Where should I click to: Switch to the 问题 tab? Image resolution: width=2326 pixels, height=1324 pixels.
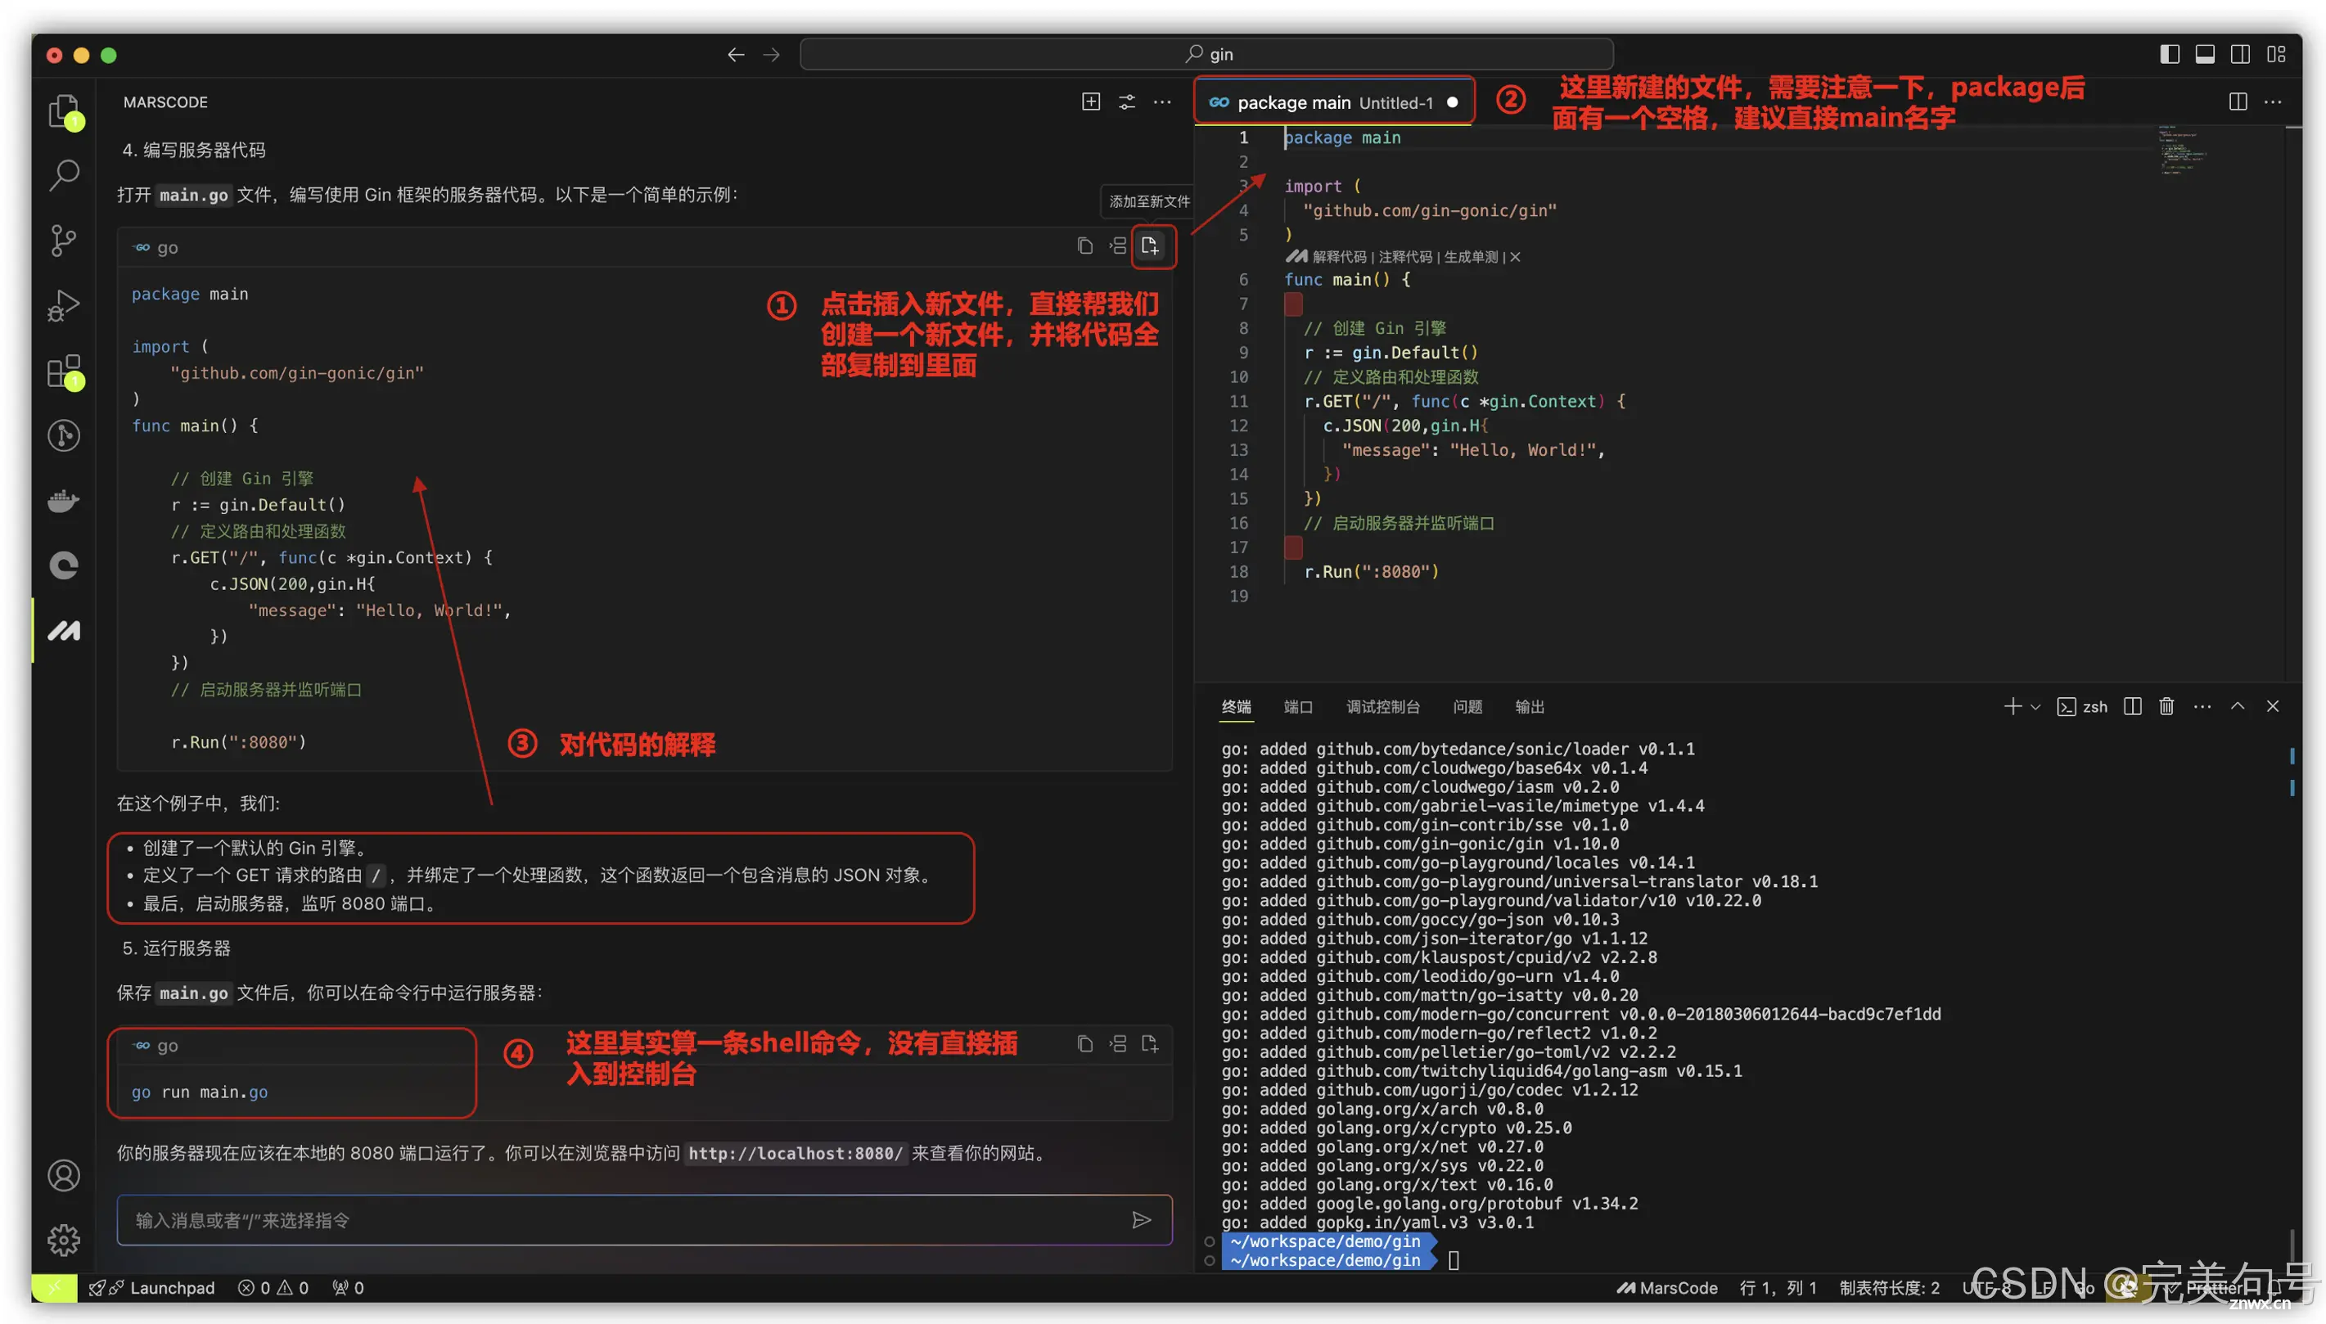click(x=1467, y=706)
